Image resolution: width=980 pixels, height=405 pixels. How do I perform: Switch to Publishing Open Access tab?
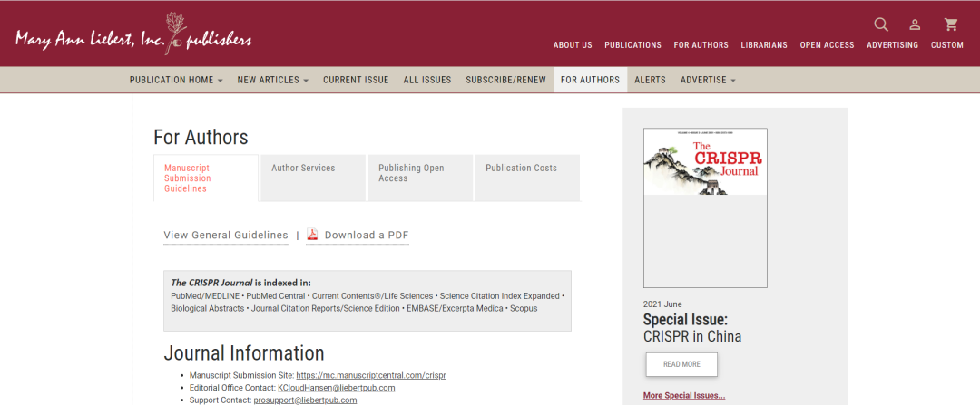click(420, 178)
